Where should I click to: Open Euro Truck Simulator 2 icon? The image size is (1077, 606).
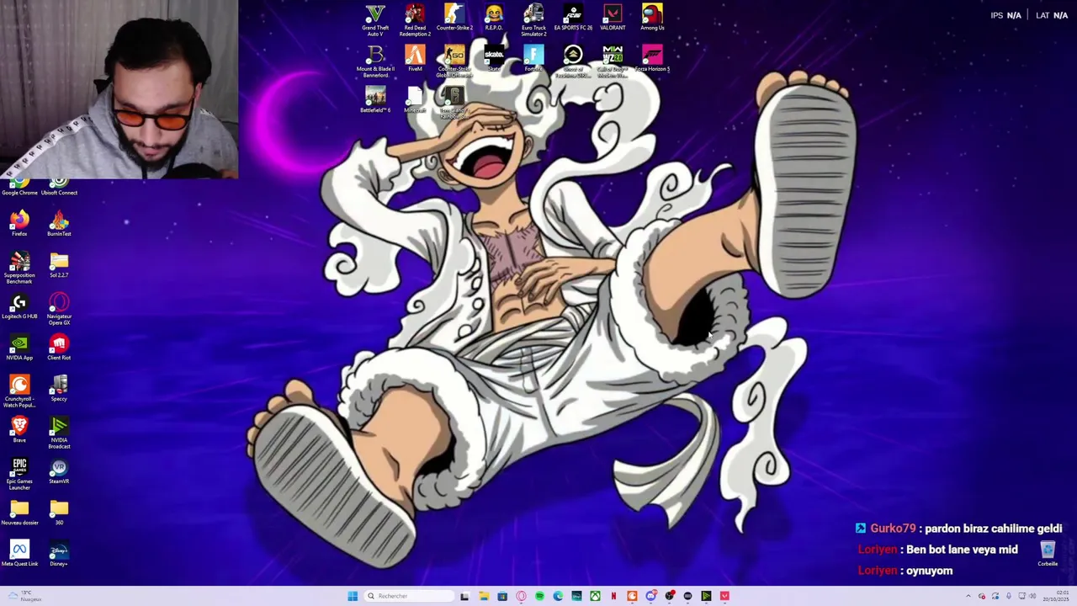(533, 20)
